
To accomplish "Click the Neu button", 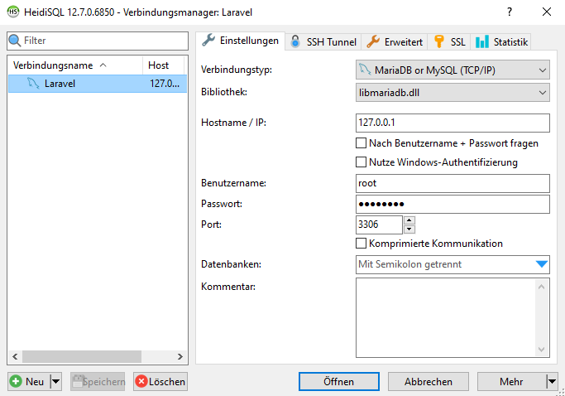I will 29,382.
